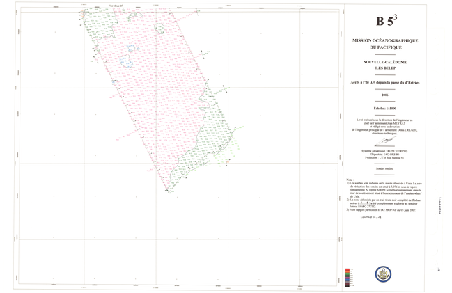Click the label above the map's top border
The height and width of the screenshot is (293, 452).
pos(116,4)
